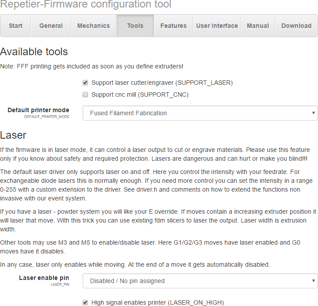The width and height of the screenshot is (318, 306).
Task: Click the Laser enable pin label
Action: tap(44, 278)
